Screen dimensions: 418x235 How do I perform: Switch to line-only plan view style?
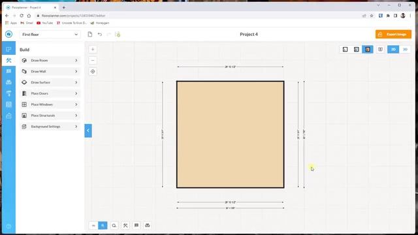coord(346,50)
